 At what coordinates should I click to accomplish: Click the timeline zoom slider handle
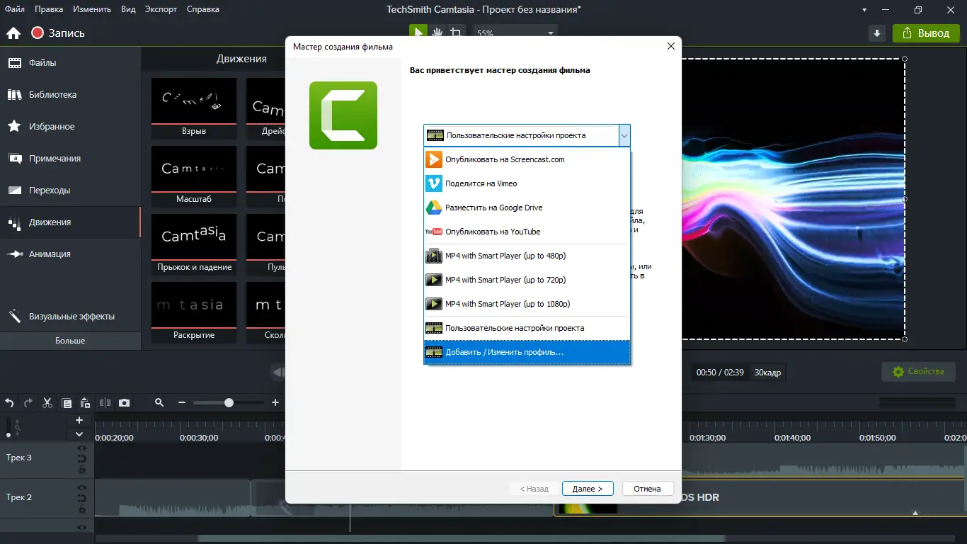229,402
